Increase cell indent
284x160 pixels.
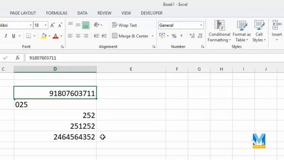tap(104, 36)
